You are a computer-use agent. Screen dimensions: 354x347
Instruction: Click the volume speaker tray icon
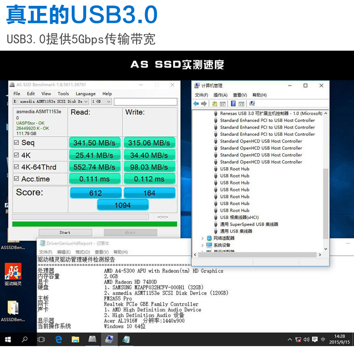(x=307, y=339)
